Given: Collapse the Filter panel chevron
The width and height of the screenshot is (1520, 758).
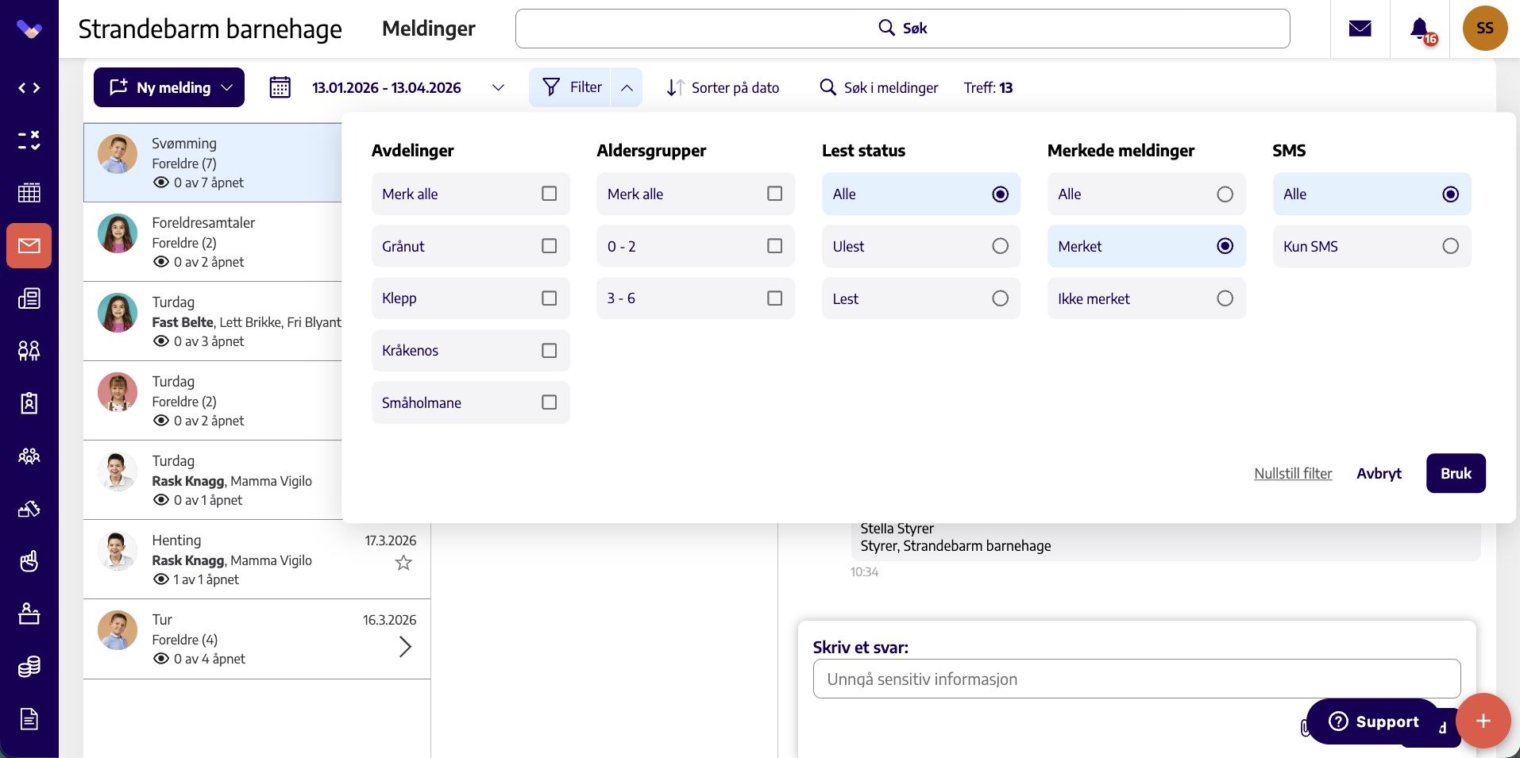Looking at the screenshot, I should pos(627,87).
